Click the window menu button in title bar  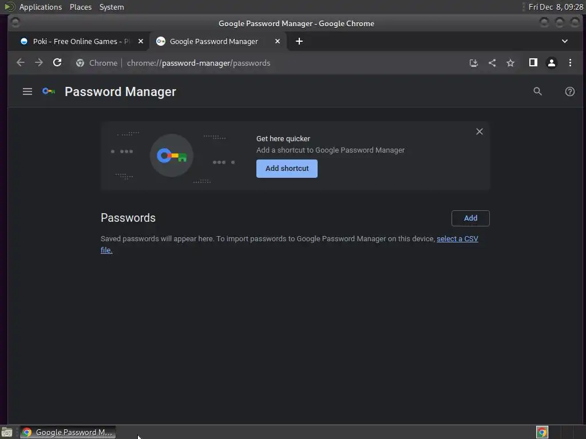pyautogui.click(x=15, y=23)
